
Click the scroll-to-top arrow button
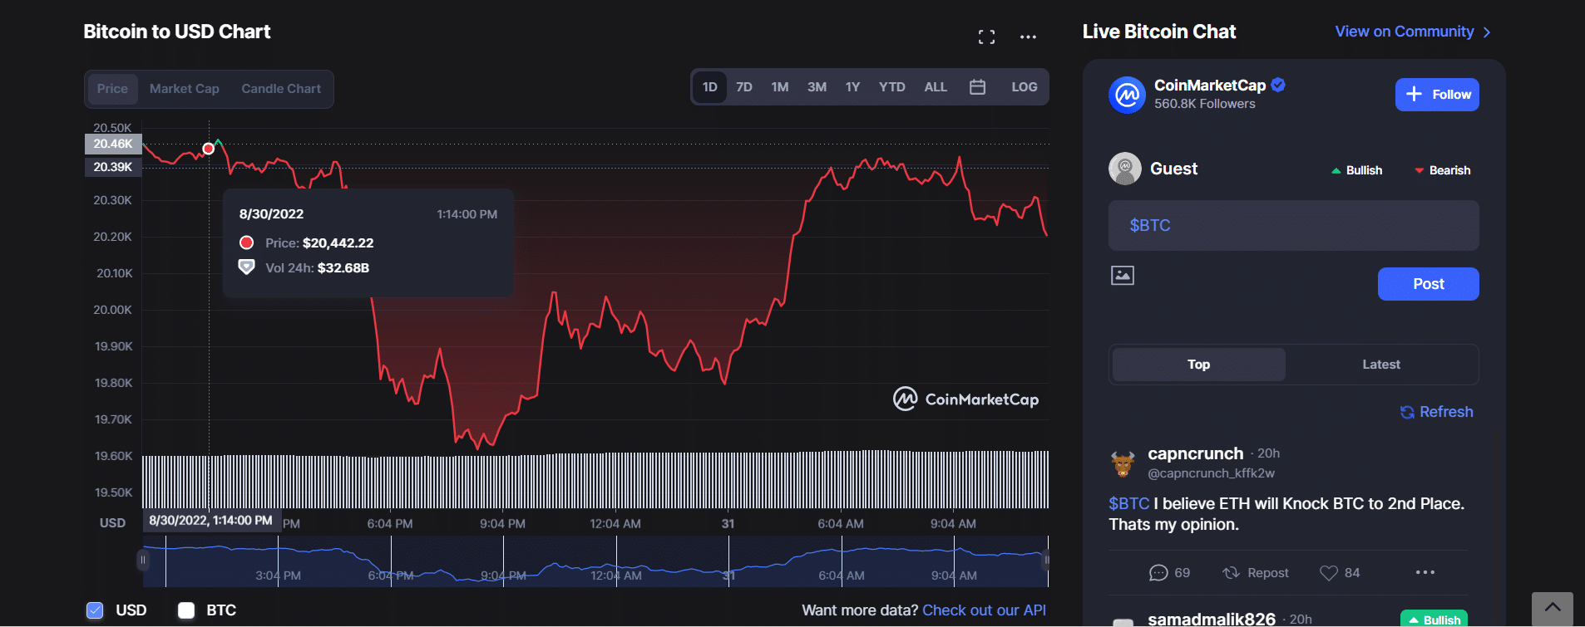coord(1553,609)
